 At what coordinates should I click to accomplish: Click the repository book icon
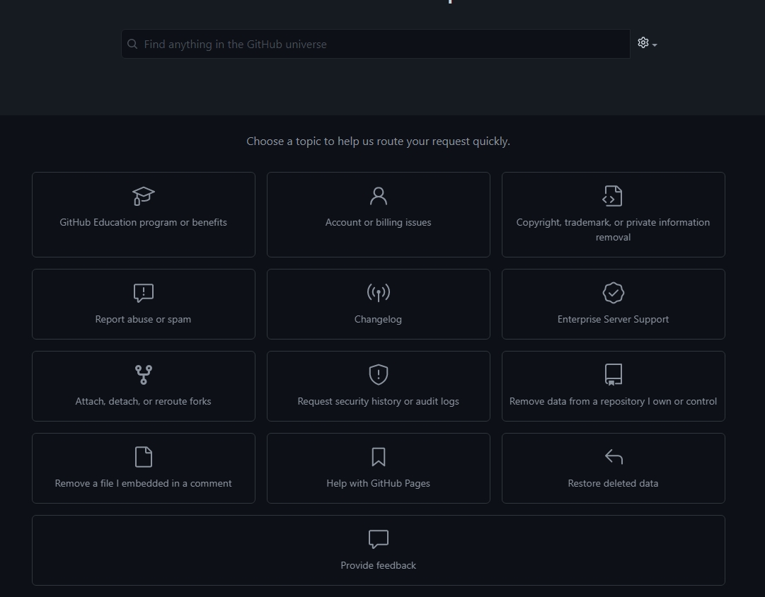(614, 375)
